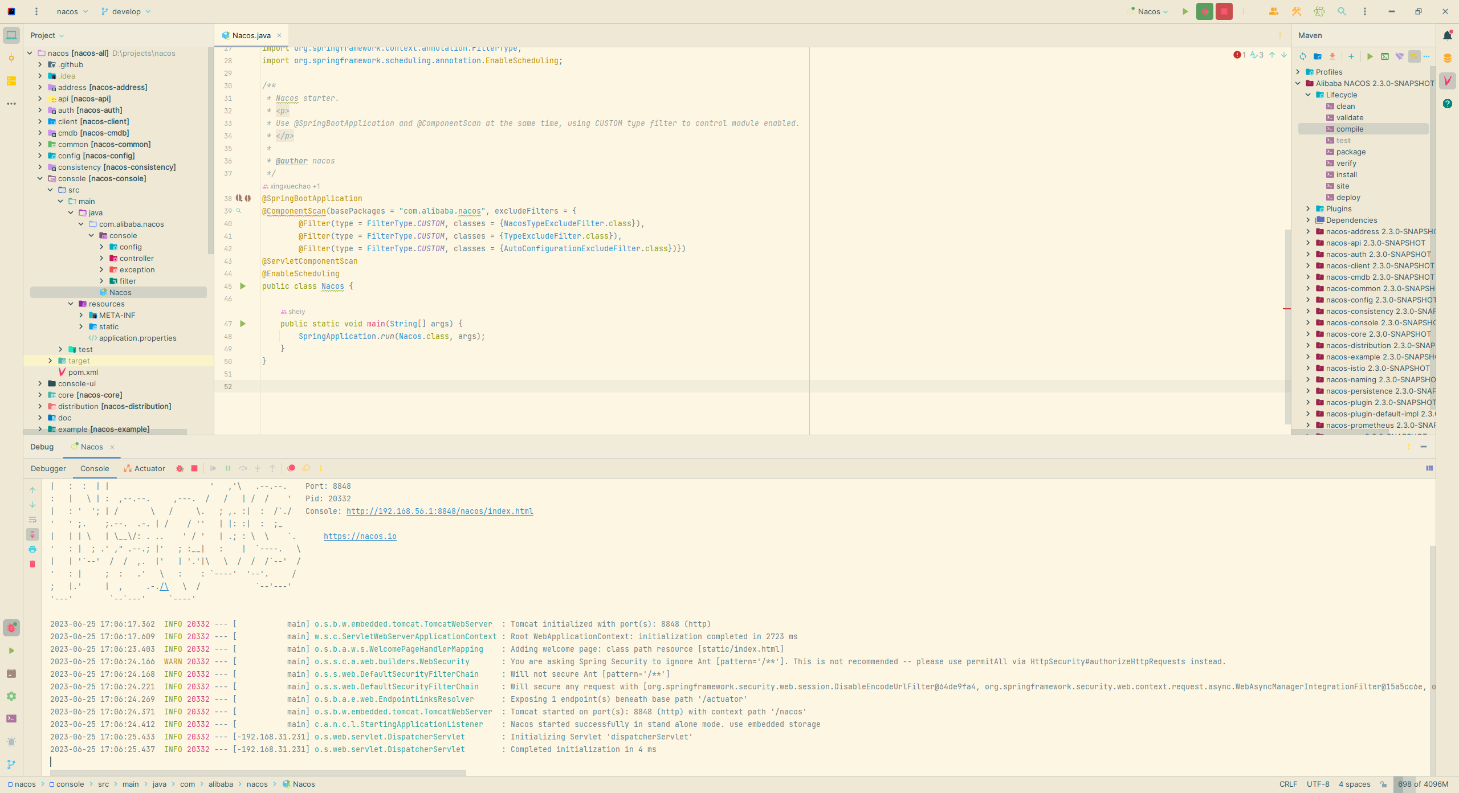Stop Nacos using the red stop button in title bar
The height and width of the screenshot is (793, 1459).
(1224, 11)
